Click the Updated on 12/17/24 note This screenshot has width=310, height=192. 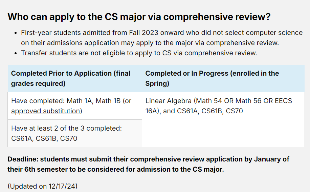click(42, 186)
